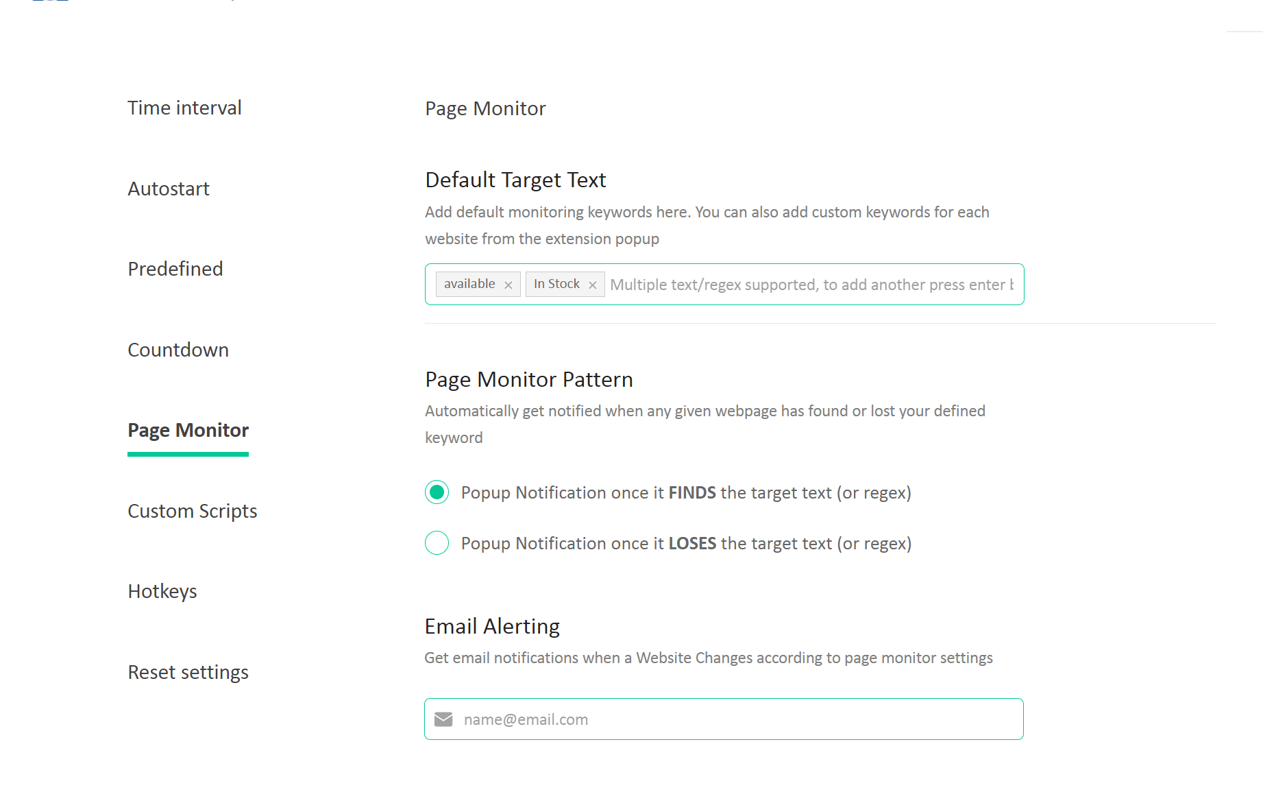1263x790 pixels.
Task: Open the Hotkeys section
Action: click(x=162, y=591)
